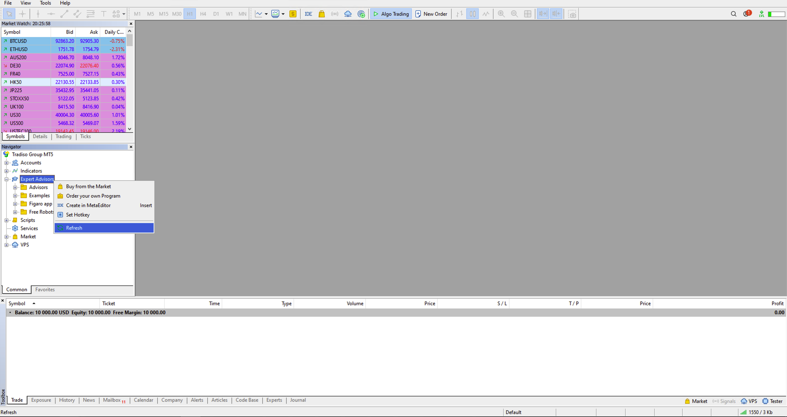Toggle chart auto scroll
The image size is (787, 417).
click(543, 14)
